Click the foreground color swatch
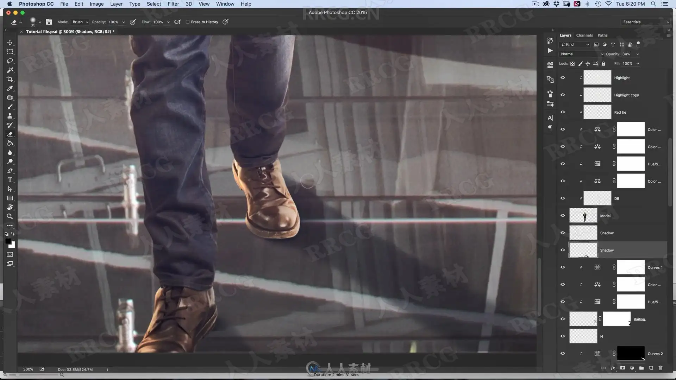Screen dimensions: 676x380 [8, 241]
